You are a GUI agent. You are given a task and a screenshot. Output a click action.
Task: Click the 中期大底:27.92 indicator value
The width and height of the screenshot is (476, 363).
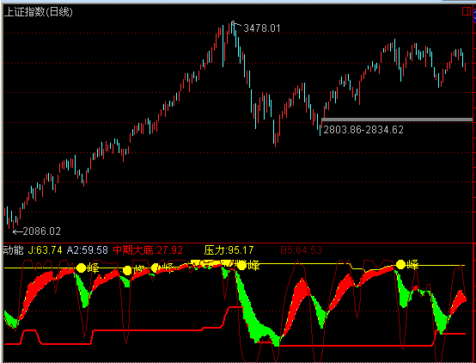coord(148,250)
